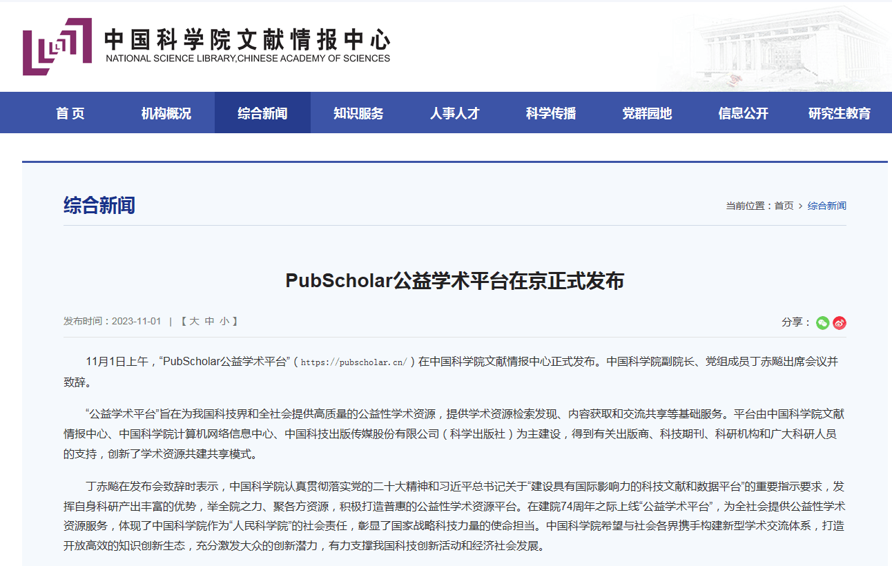Open the https://pubscholar.cn/ link
This screenshot has height=566, width=892.
point(354,362)
